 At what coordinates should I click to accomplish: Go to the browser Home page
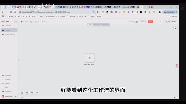point(15,12)
